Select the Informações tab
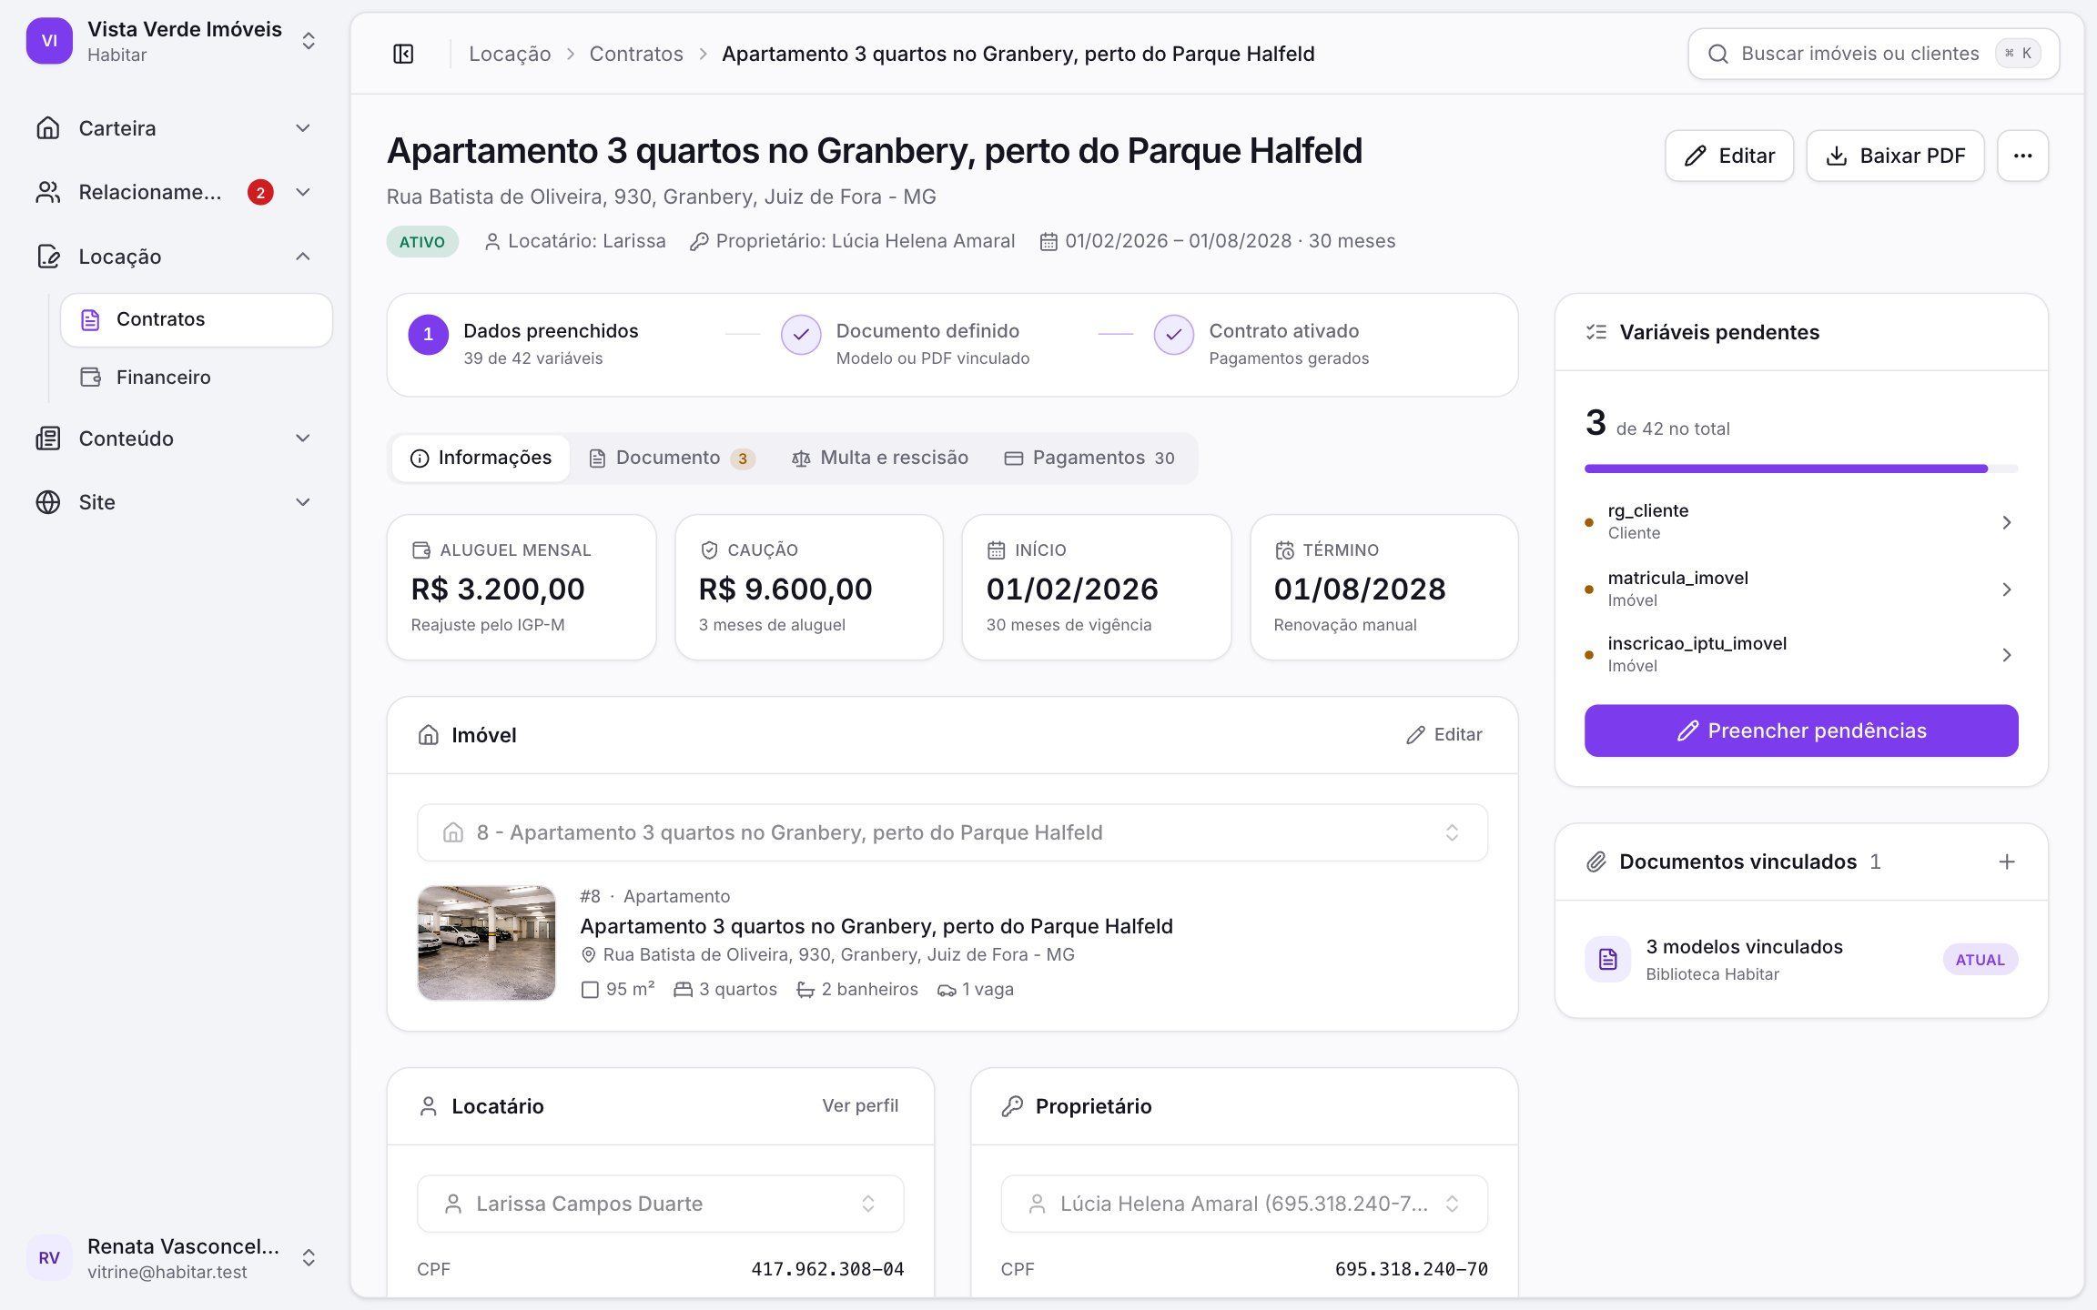Screen dimensions: 2097x1310 click(481, 458)
